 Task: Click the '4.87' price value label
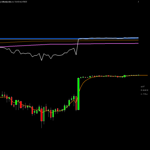click(142, 87)
